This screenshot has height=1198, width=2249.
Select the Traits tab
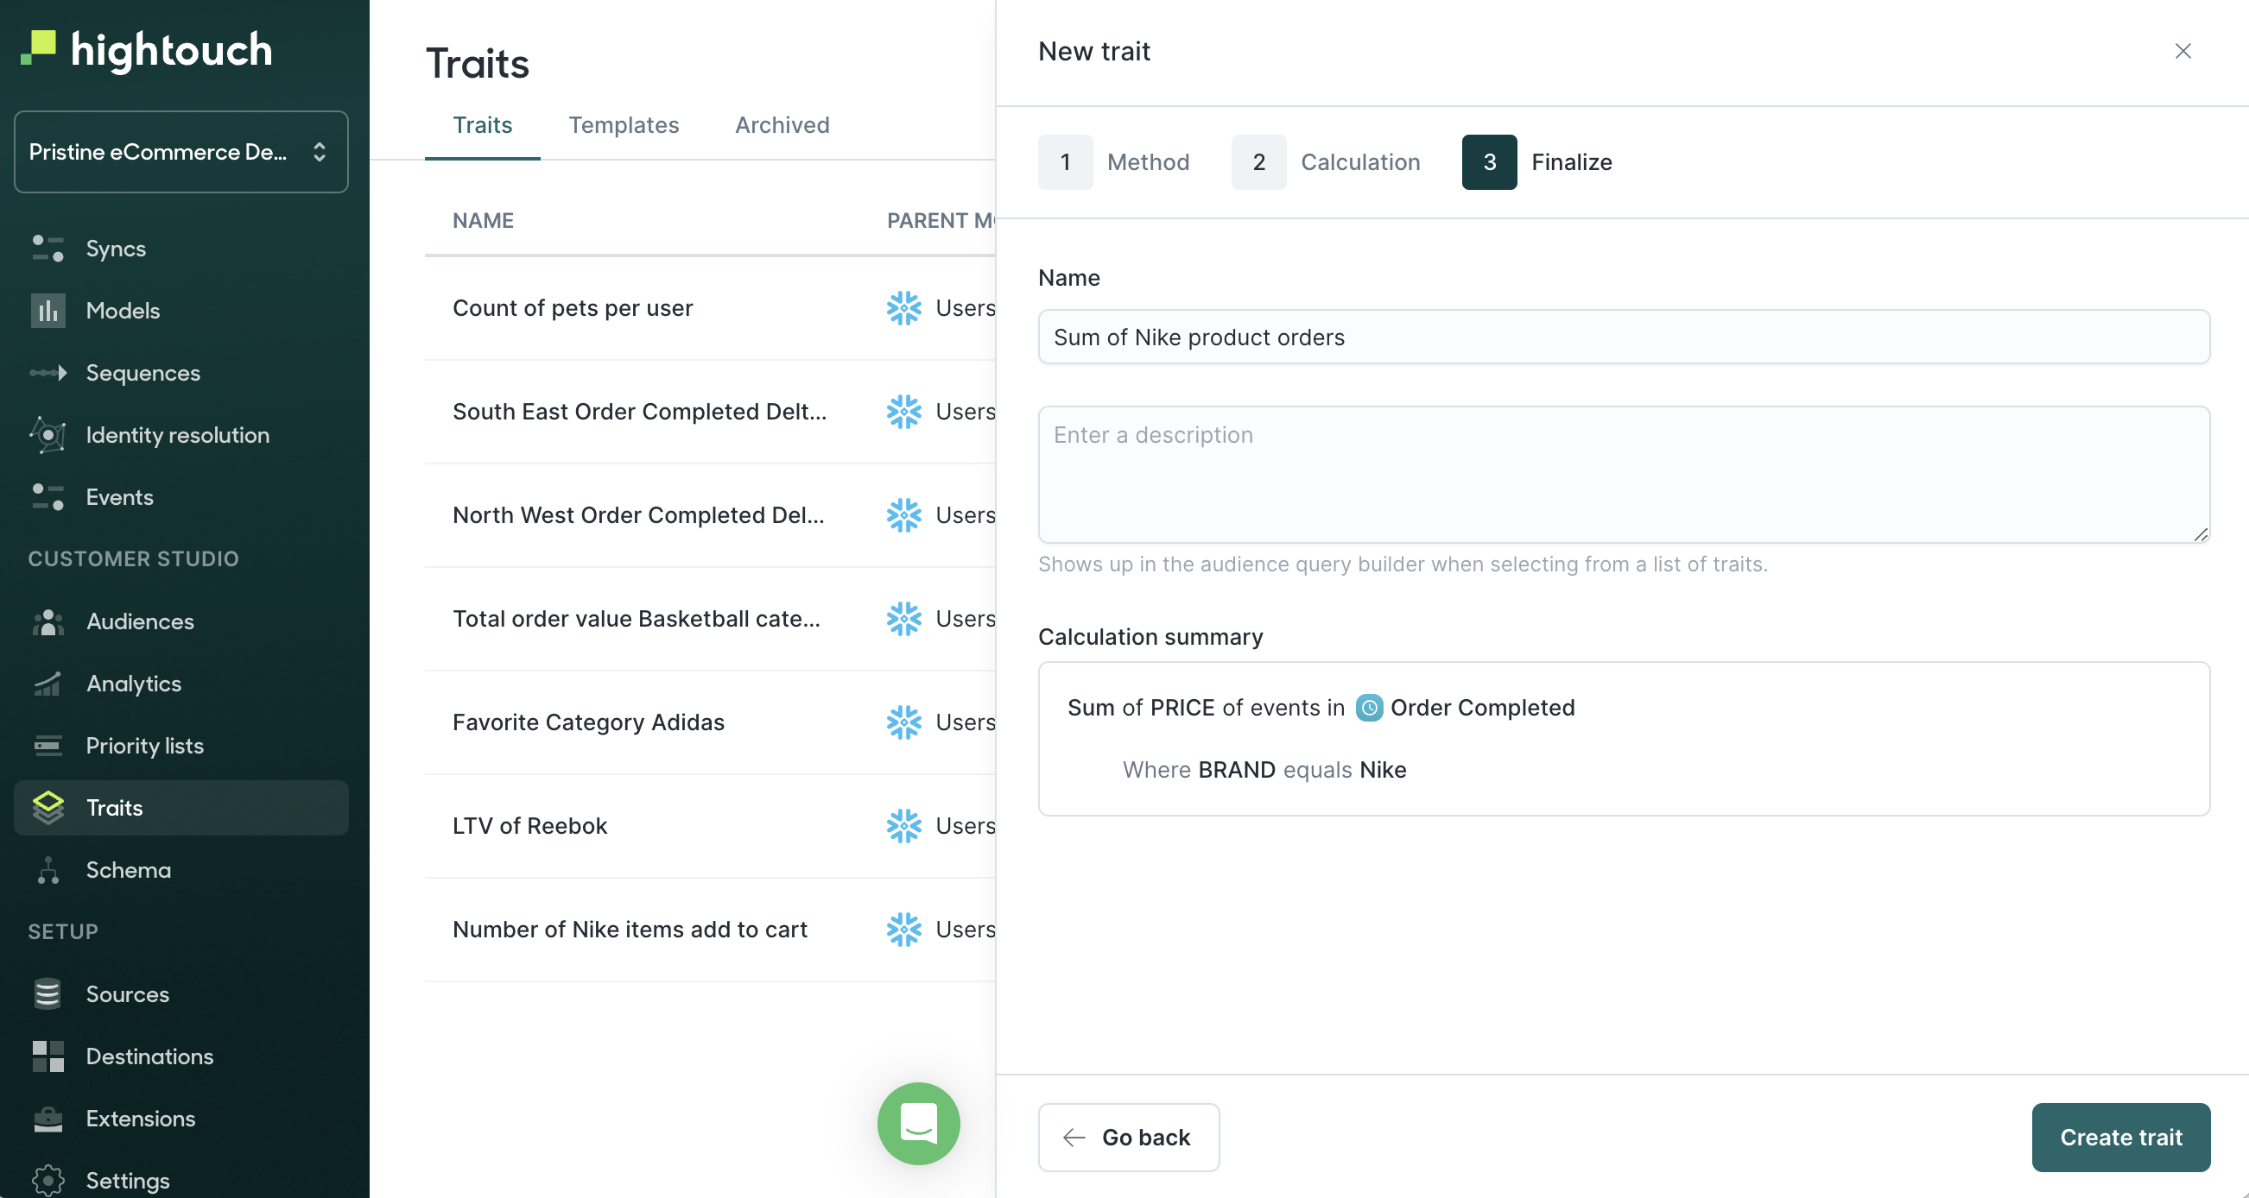pos(482,125)
